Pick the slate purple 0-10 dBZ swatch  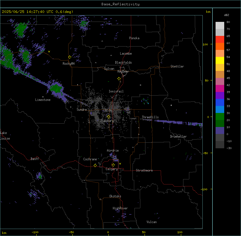pos(220,131)
